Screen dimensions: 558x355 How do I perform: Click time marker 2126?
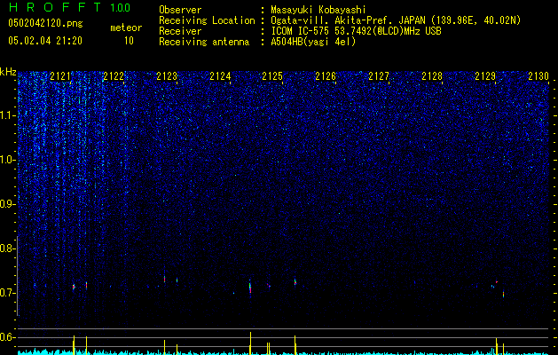pos(326,75)
